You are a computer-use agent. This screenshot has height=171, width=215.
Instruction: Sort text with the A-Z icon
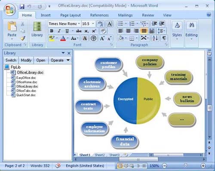tap(155, 38)
